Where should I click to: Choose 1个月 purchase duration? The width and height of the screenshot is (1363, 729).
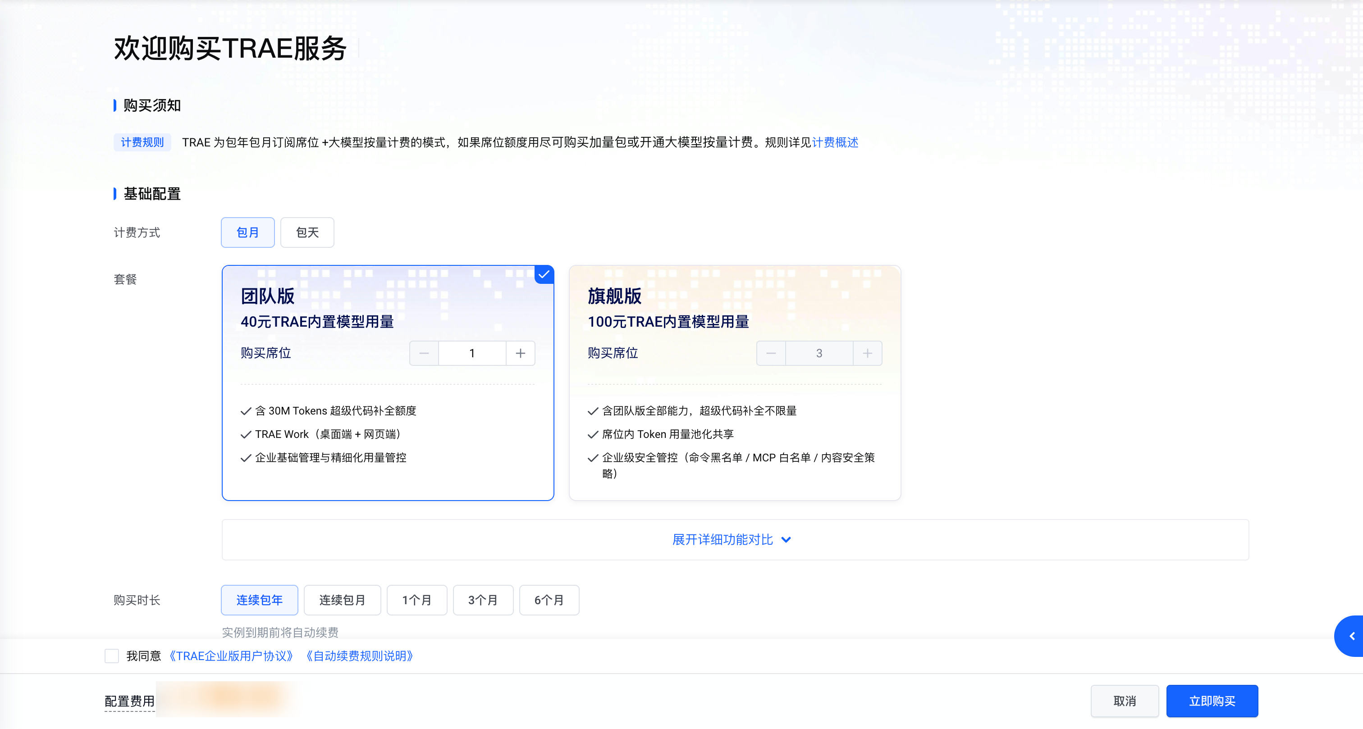(417, 600)
